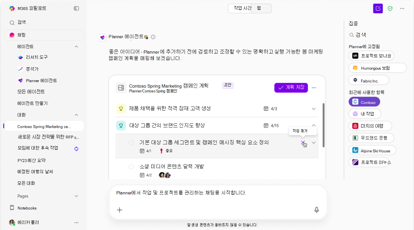Screen dimensions: 414x230
Task: Click the 4/1 task due date
Action: pos(145,151)
